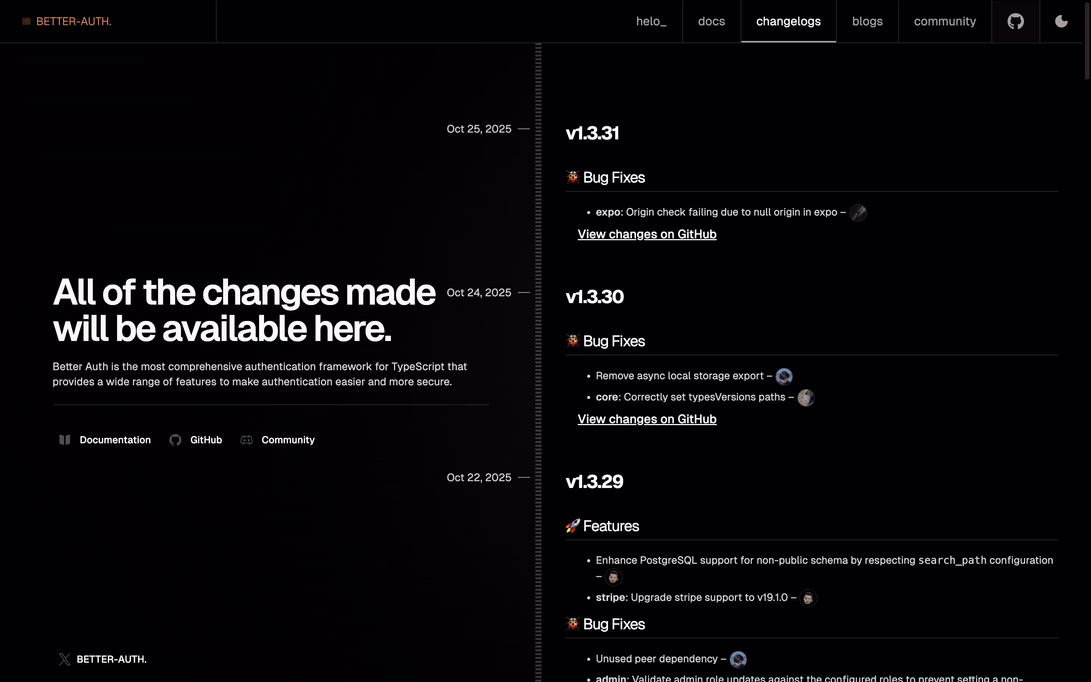Click avatar beside stripe v19.1.0 upgrade
Image resolution: width=1091 pixels, height=682 pixels.
coord(808,598)
